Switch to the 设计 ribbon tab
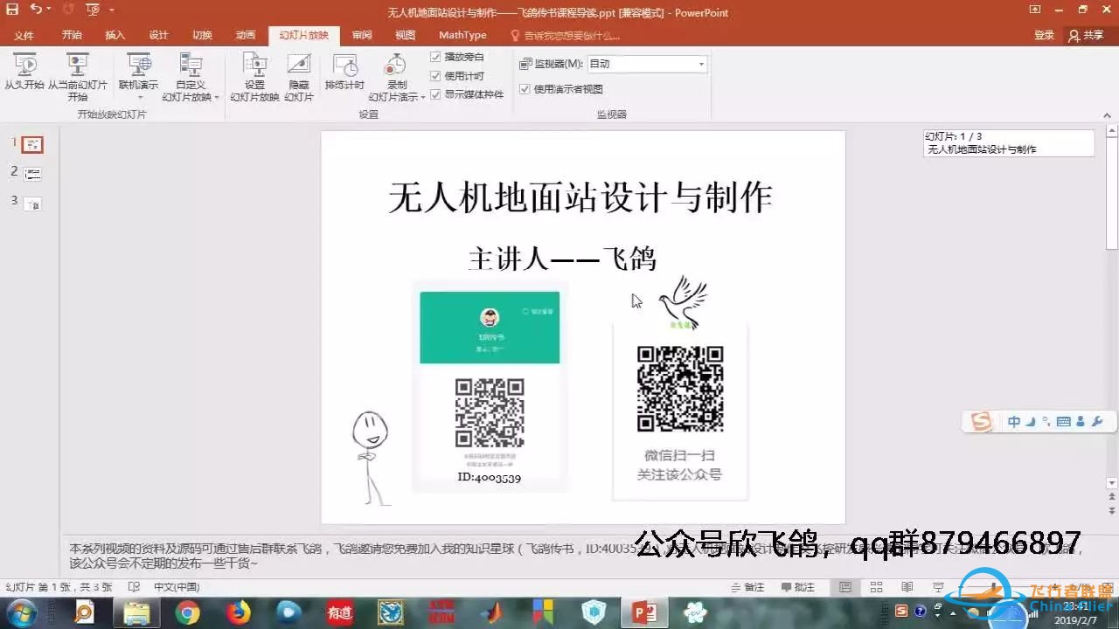Screen dimensions: 1119x629 pos(158,35)
